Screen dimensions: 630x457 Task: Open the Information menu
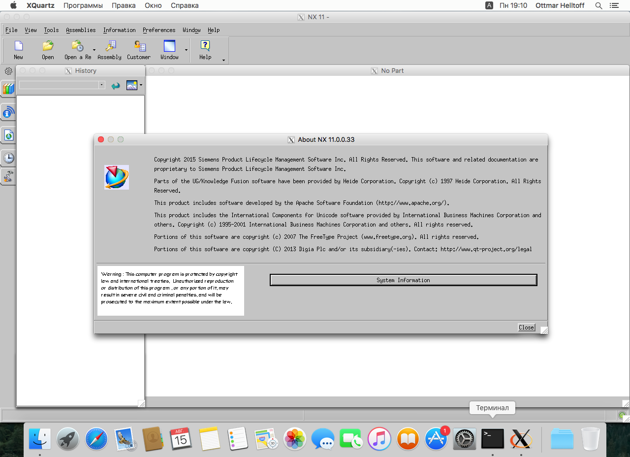(119, 30)
